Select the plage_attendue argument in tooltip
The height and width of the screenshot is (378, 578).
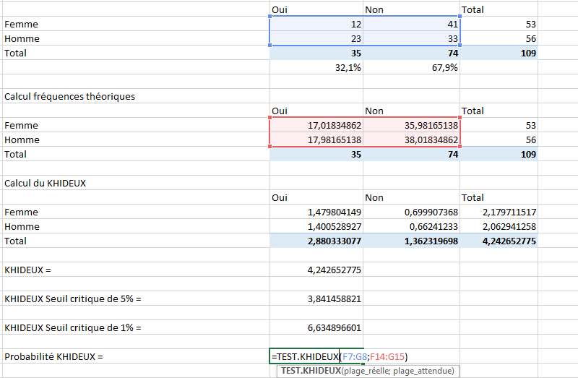click(x=427, y=371)
